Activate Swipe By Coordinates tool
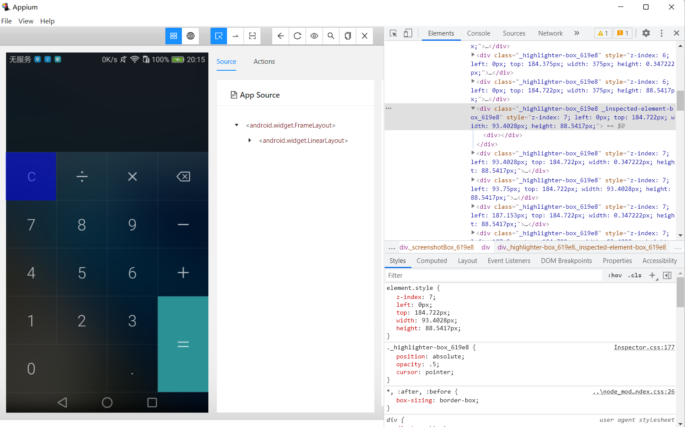Image resolution: width=685 pixels, height=427 pixels. click(236, 36)
